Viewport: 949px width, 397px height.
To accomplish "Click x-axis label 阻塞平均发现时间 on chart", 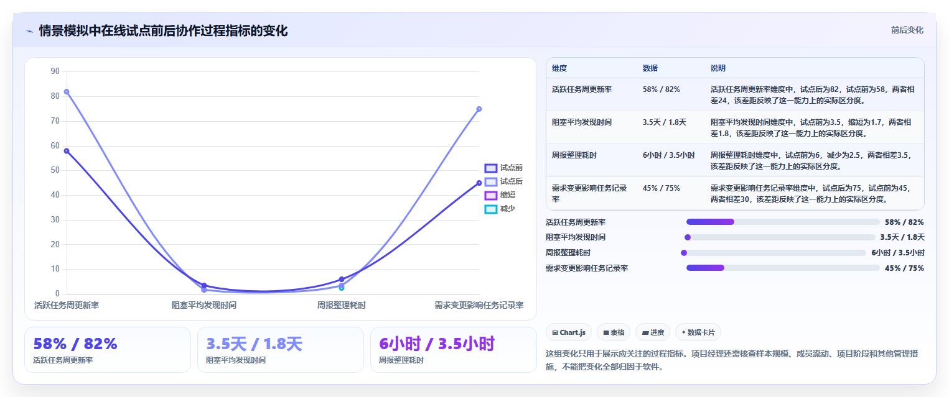I will point(204,305).
